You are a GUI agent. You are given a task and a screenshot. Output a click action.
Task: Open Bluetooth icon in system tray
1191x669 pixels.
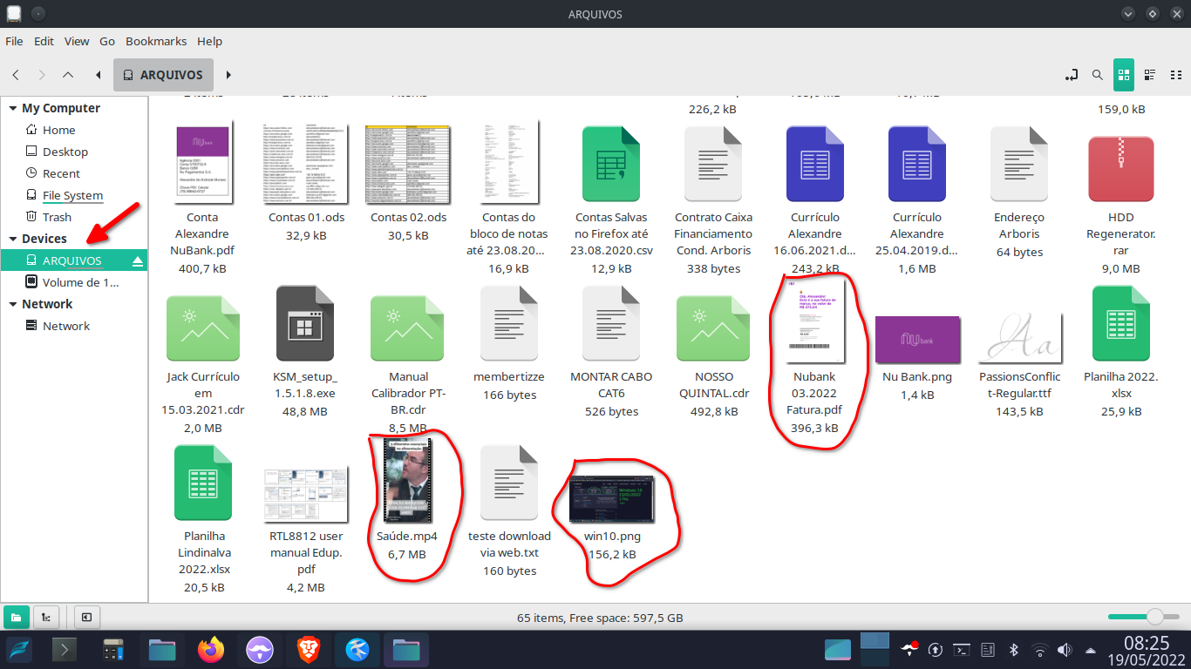[x=1013, y=650]
